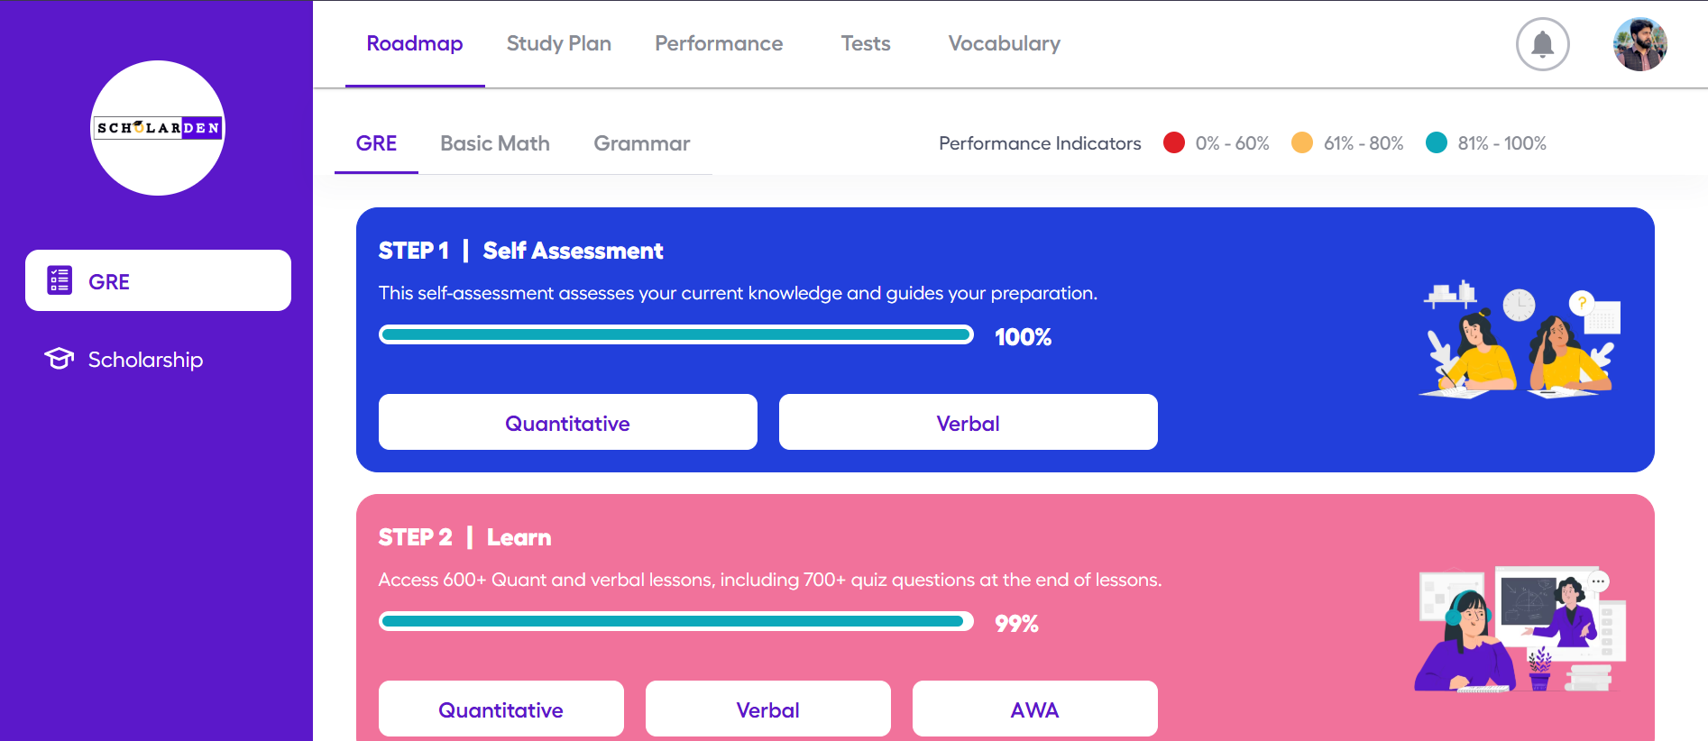Open Quantitative in Self Assessment step

(567, 423)
